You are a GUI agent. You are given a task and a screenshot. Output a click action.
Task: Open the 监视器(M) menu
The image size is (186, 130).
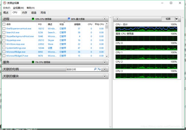click(18, 8)
